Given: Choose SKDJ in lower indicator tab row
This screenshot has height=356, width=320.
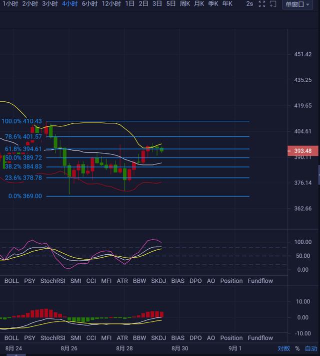Looking at the screenshot, I should (158, 338).
